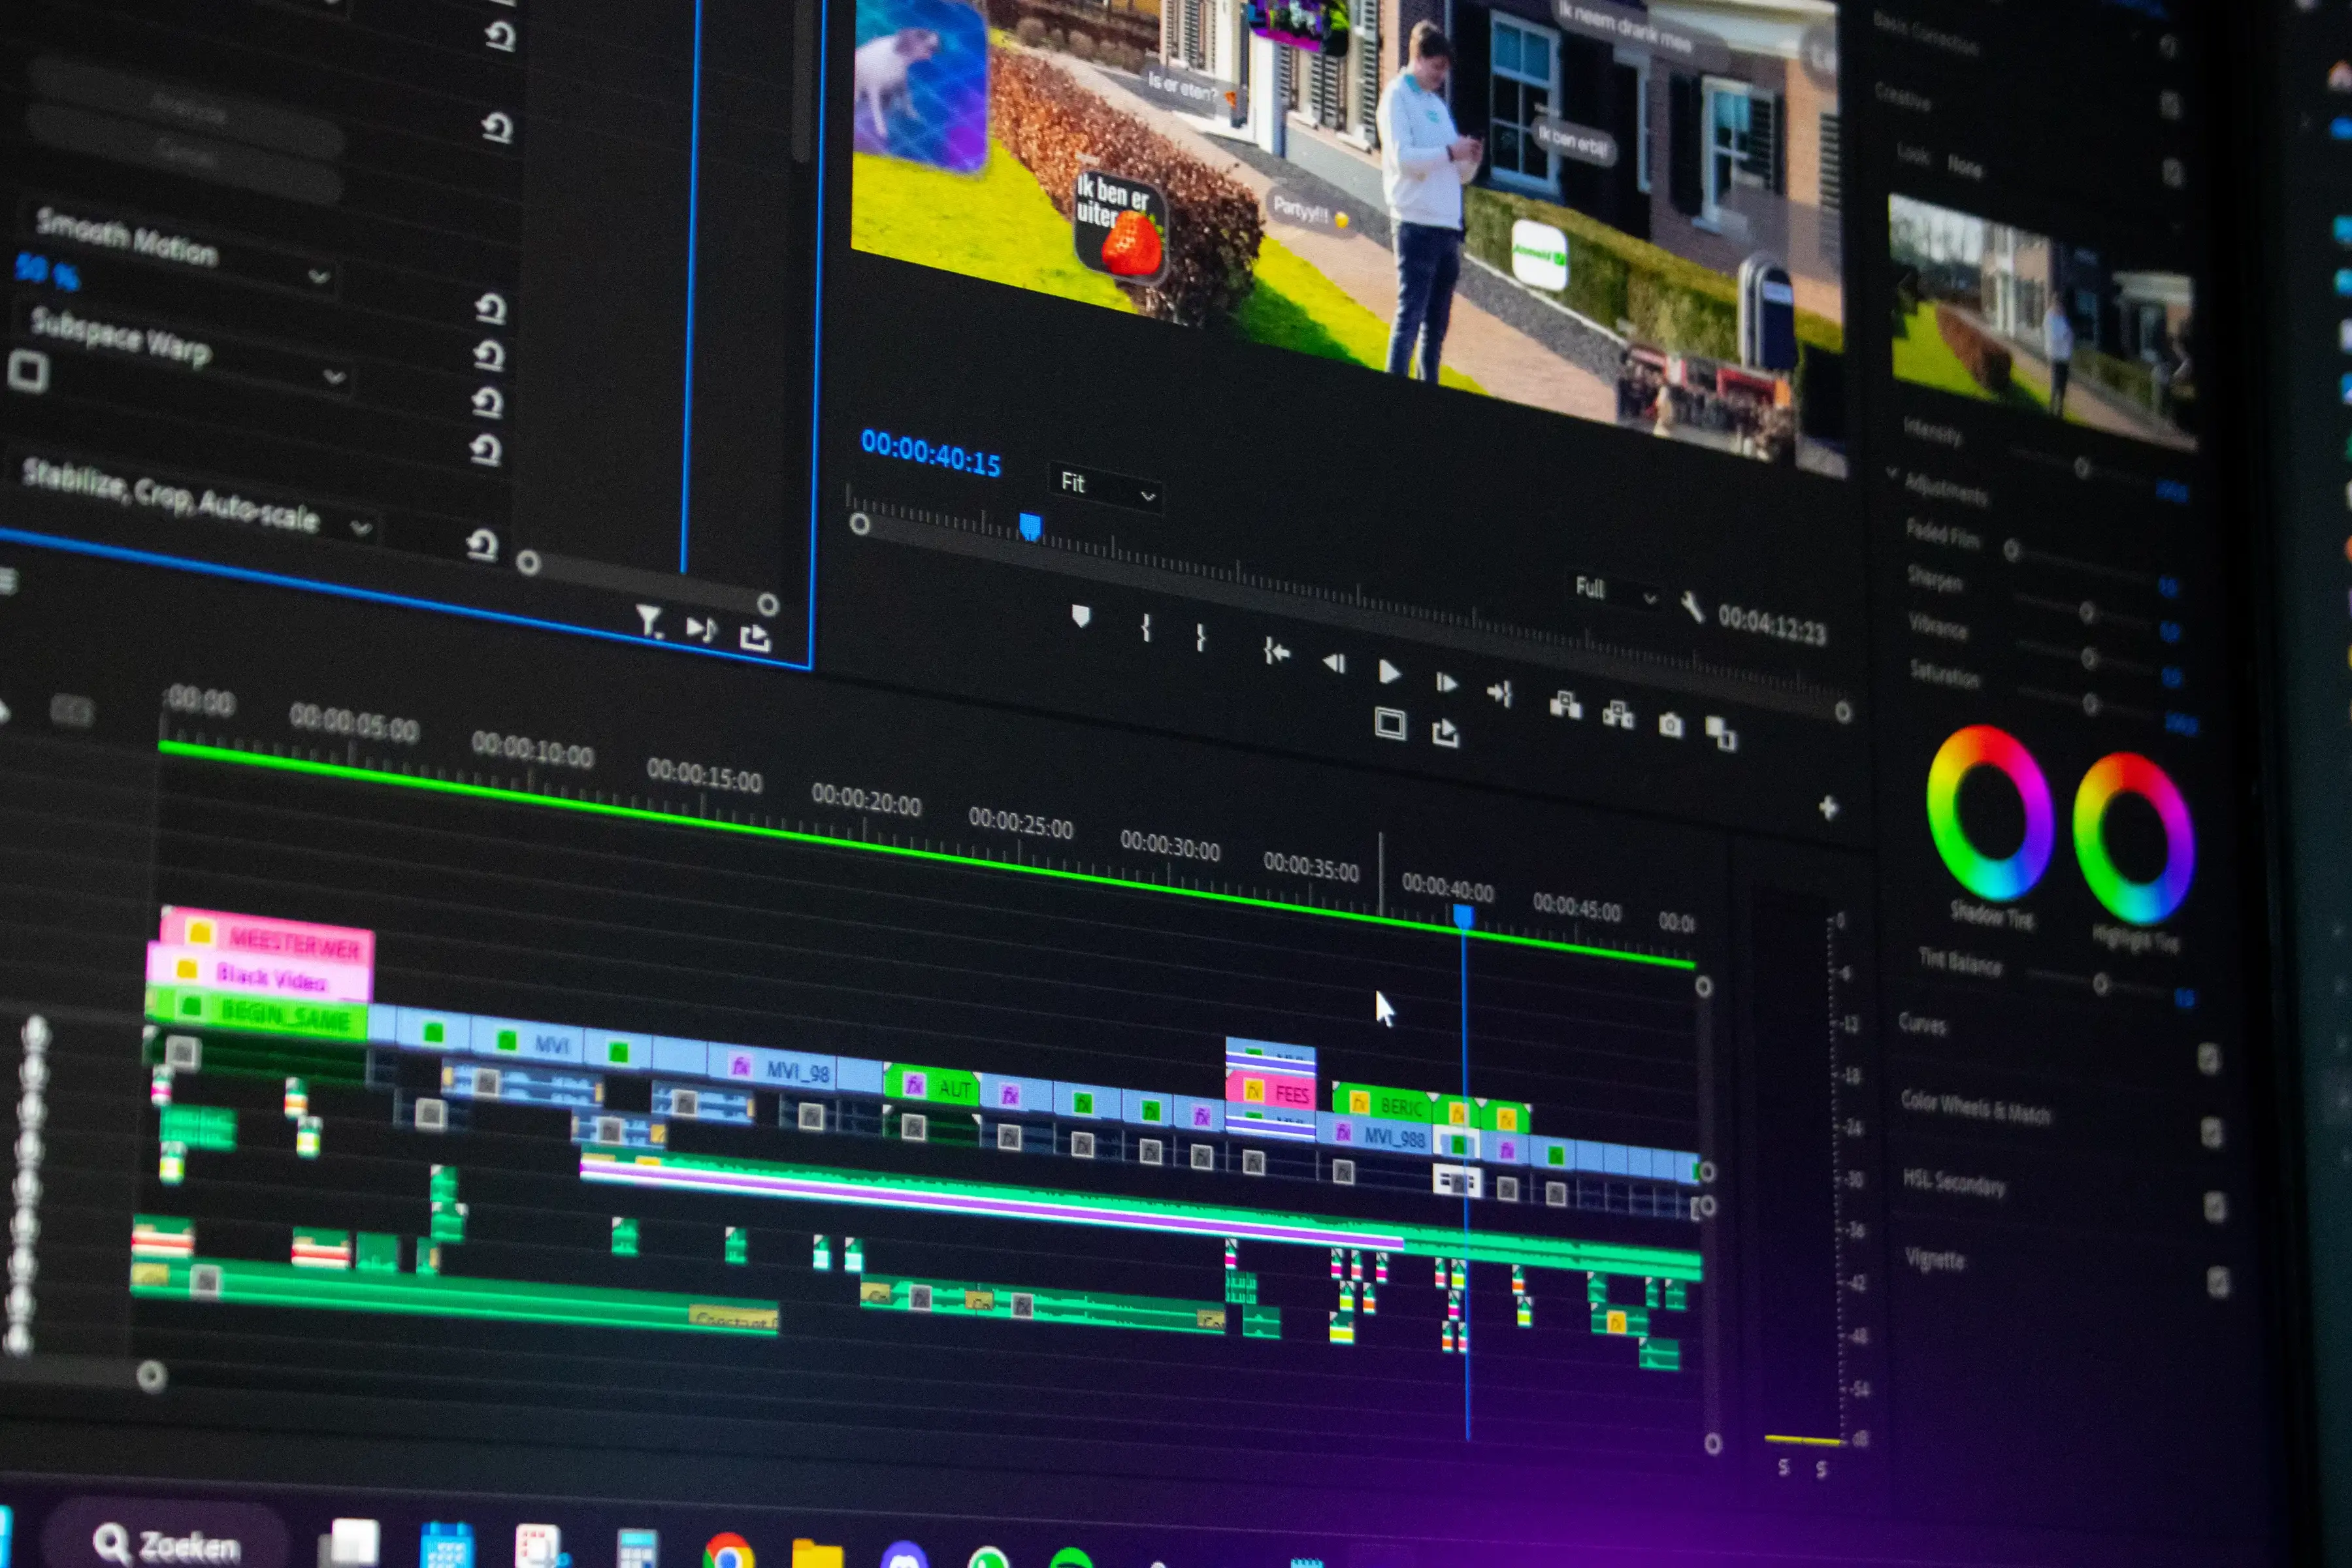The width and height of the screenshot is (2352, 1568).
Task: Toggle the Vignette section checkbox
Action: pyautogui.click(x=2218, y=1281)
